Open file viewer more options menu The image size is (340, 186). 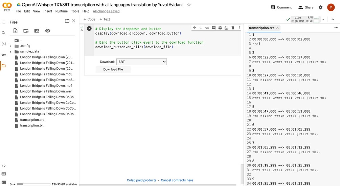[x=336, y=28]
